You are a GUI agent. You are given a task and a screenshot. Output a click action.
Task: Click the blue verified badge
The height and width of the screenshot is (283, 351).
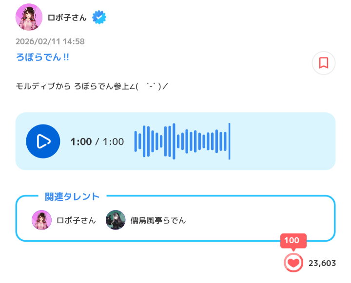[x=99, y=18]
